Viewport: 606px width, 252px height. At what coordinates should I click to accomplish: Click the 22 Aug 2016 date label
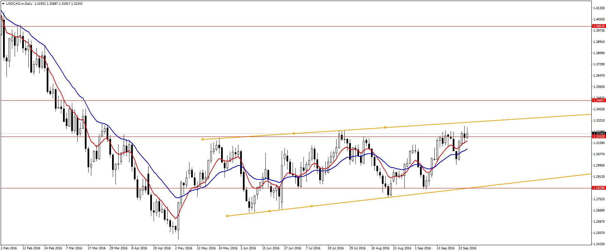pos(402,248)
